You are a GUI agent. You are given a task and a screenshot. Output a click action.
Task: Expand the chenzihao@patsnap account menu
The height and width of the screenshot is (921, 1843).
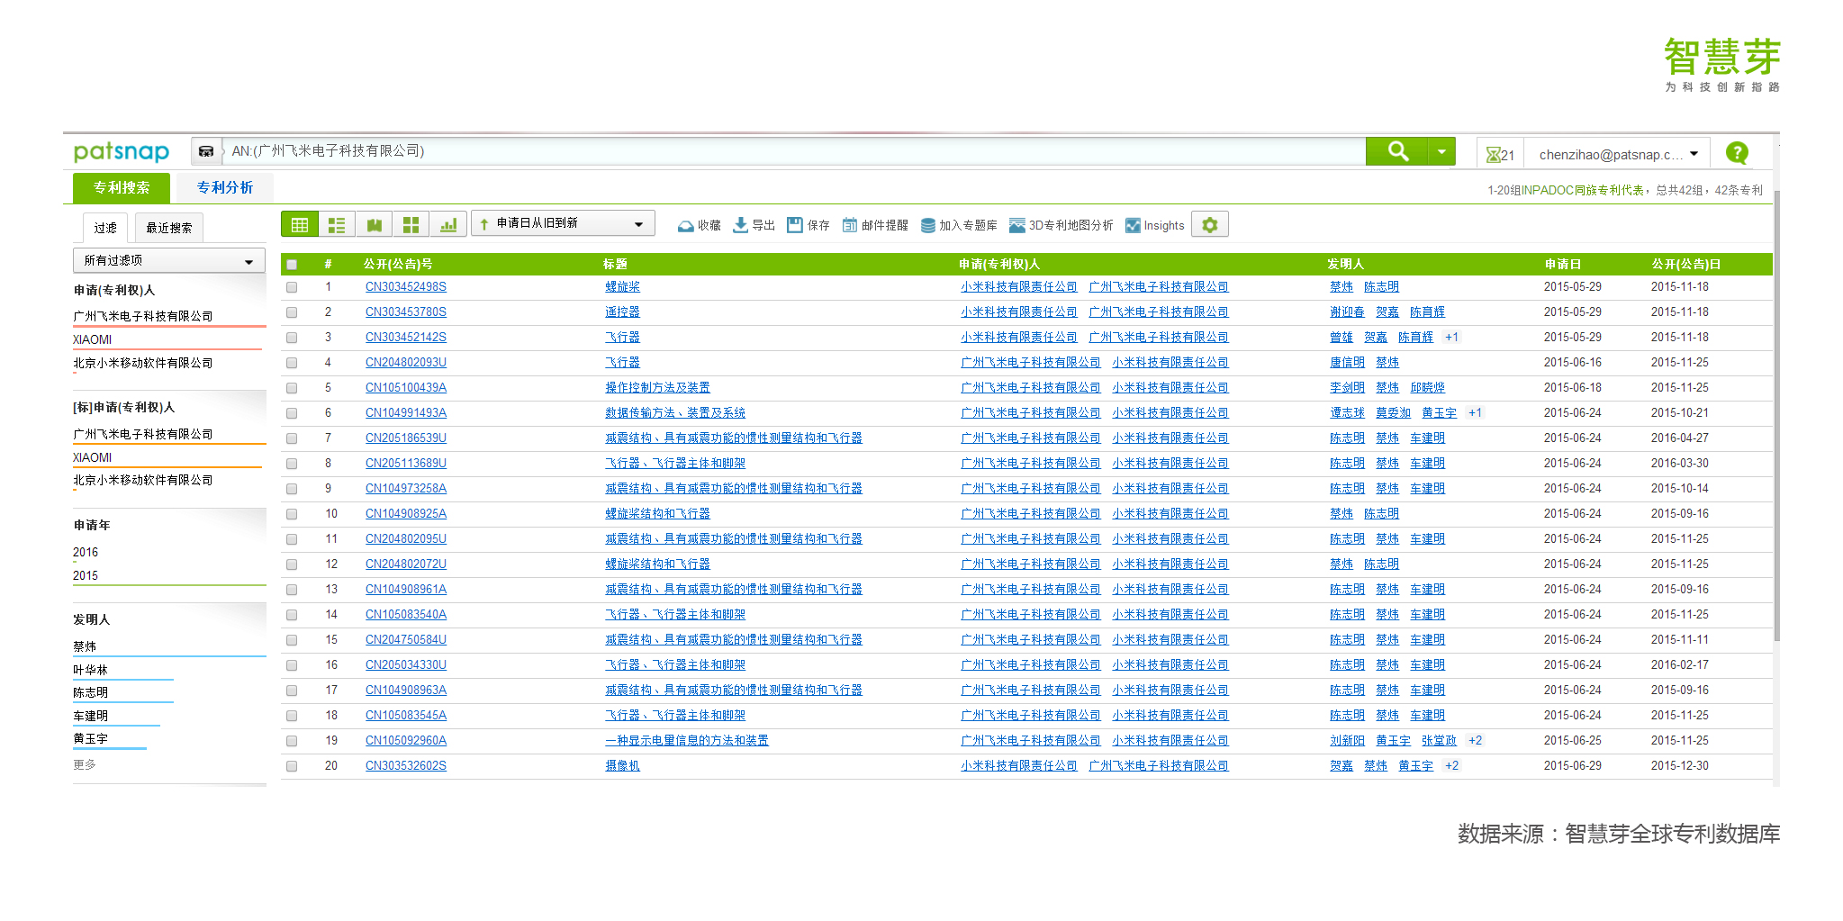tap(1618, 155)
